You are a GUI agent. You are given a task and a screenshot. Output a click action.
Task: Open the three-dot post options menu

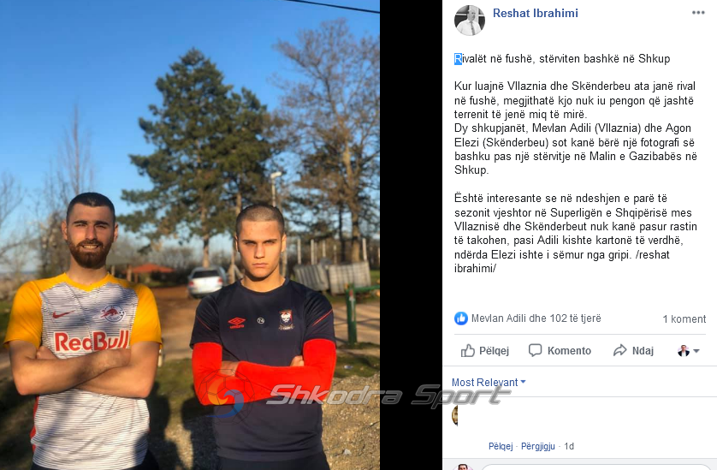[698, 13]
